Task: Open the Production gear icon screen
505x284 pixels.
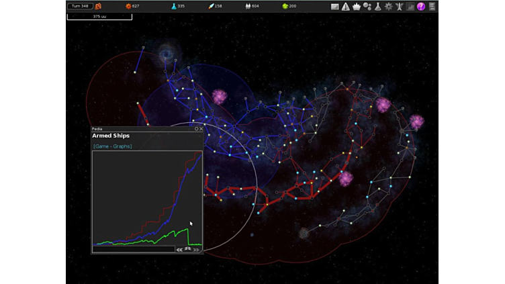Action: [x=389, y=7]
